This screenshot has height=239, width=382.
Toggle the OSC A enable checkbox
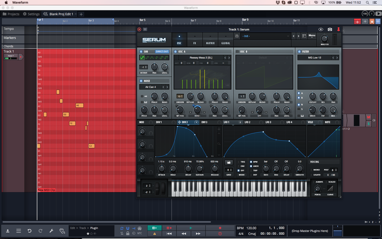pyautogui.click(x=175, y=52)
